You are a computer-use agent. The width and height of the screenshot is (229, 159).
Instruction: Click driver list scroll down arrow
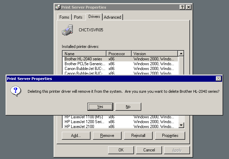[181, 125]
